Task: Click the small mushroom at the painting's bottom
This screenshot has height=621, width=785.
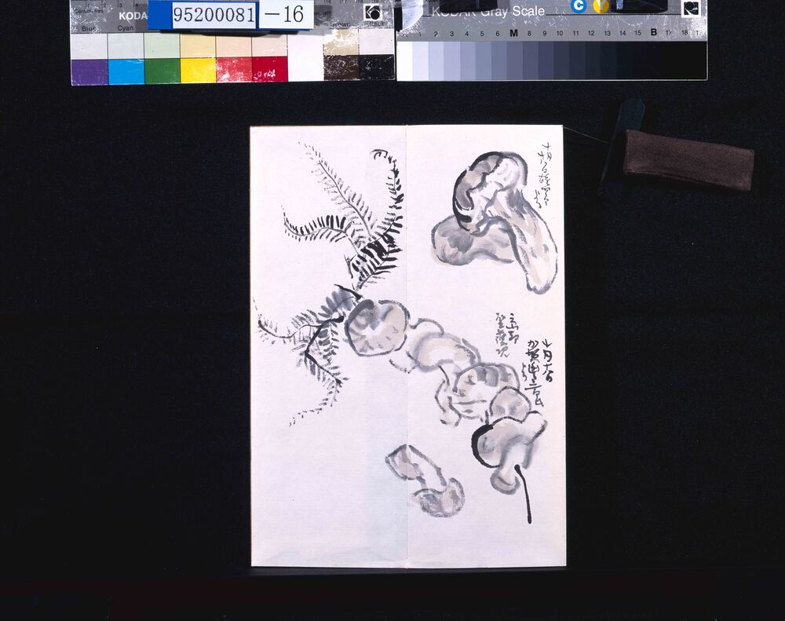Action: pos(425,480)
